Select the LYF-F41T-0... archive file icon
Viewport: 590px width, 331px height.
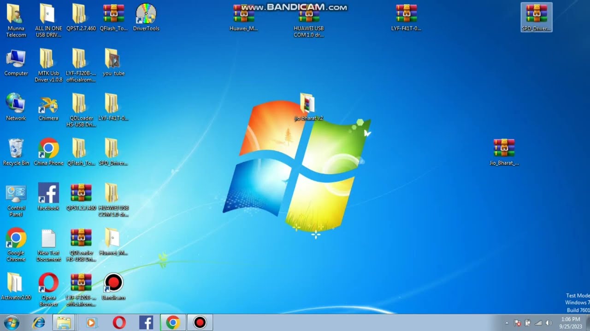tap(406, 18)
